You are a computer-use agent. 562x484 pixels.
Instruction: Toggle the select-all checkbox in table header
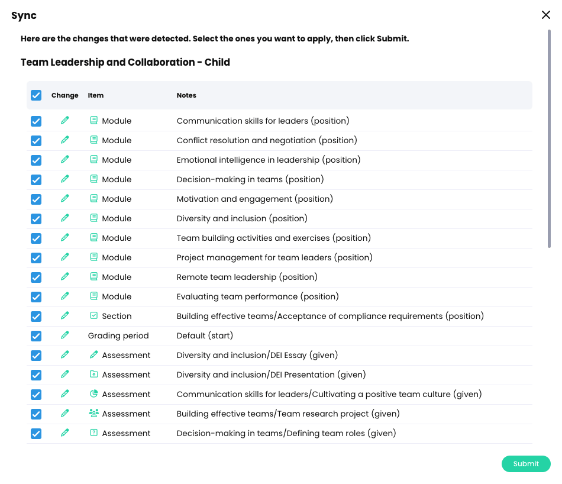click(x=36, y=95)
